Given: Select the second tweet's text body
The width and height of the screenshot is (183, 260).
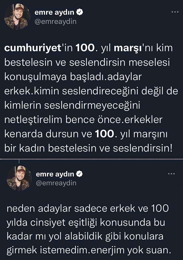Looking at the screenshot, I should [89, 228].
